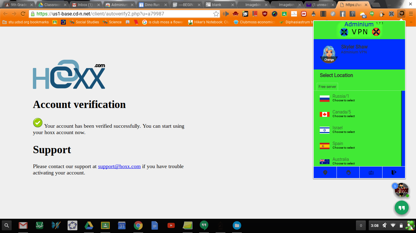Open the Clubmoss economics bookmark

click(254, 22)
